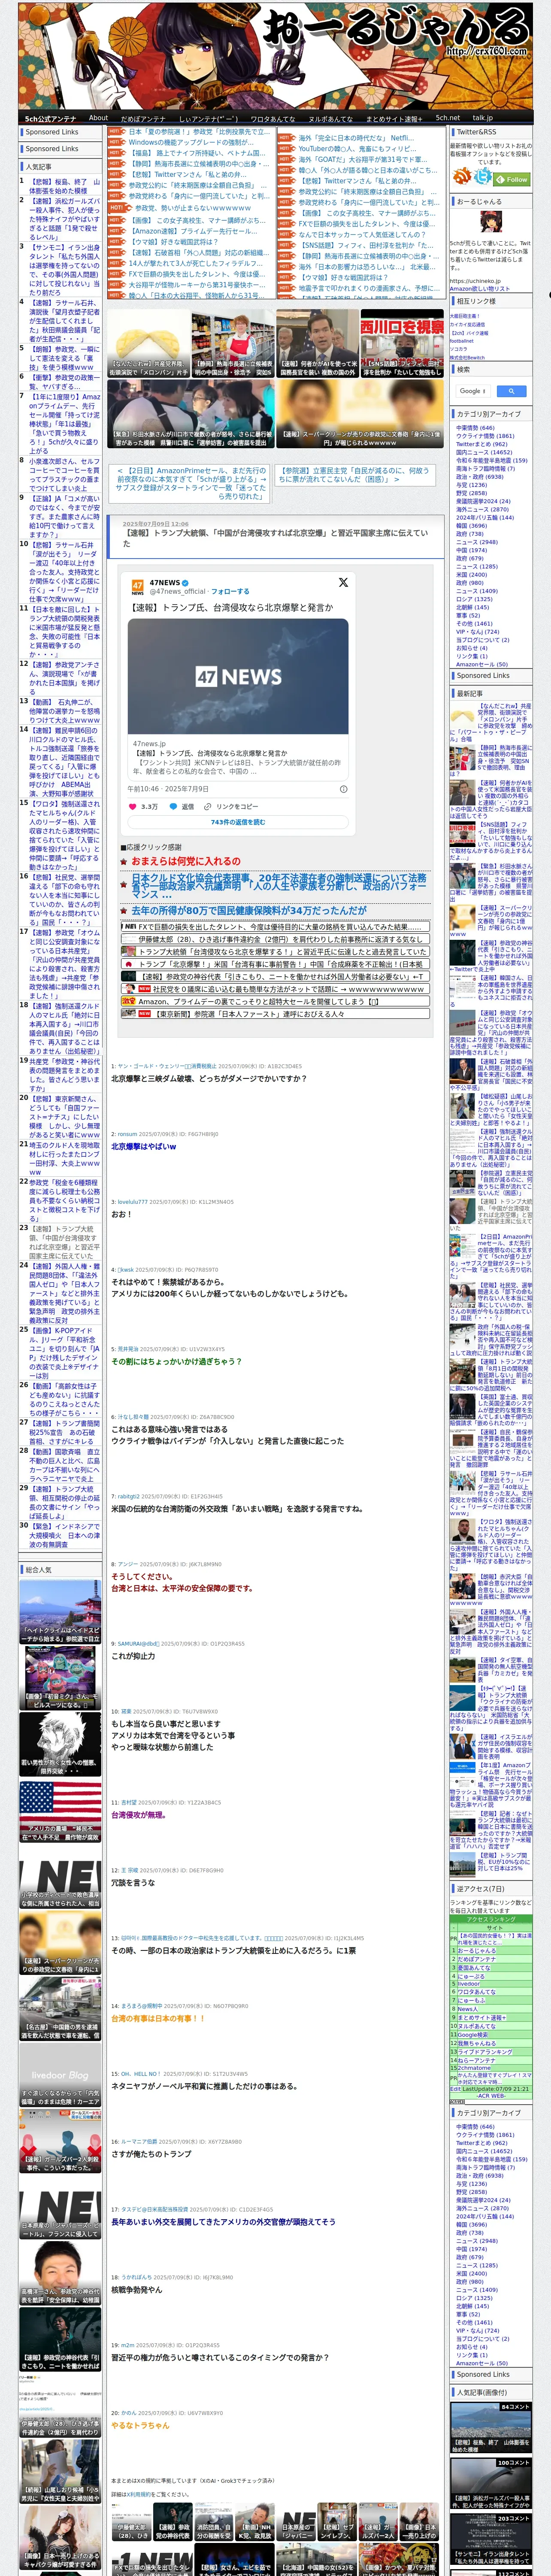The height and width of the screenshot is (2576, 551).
Task: Open the 5ch公式アンテナ tab
Action: click(x=51, y=118)
